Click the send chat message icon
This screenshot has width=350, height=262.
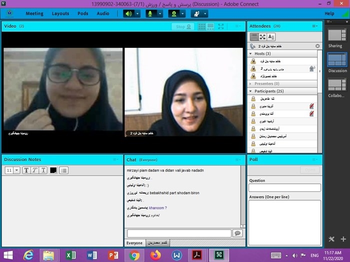click(237, 233)
